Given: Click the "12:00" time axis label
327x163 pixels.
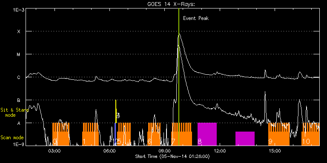Looking at the screenshot, I should (220, 151).
